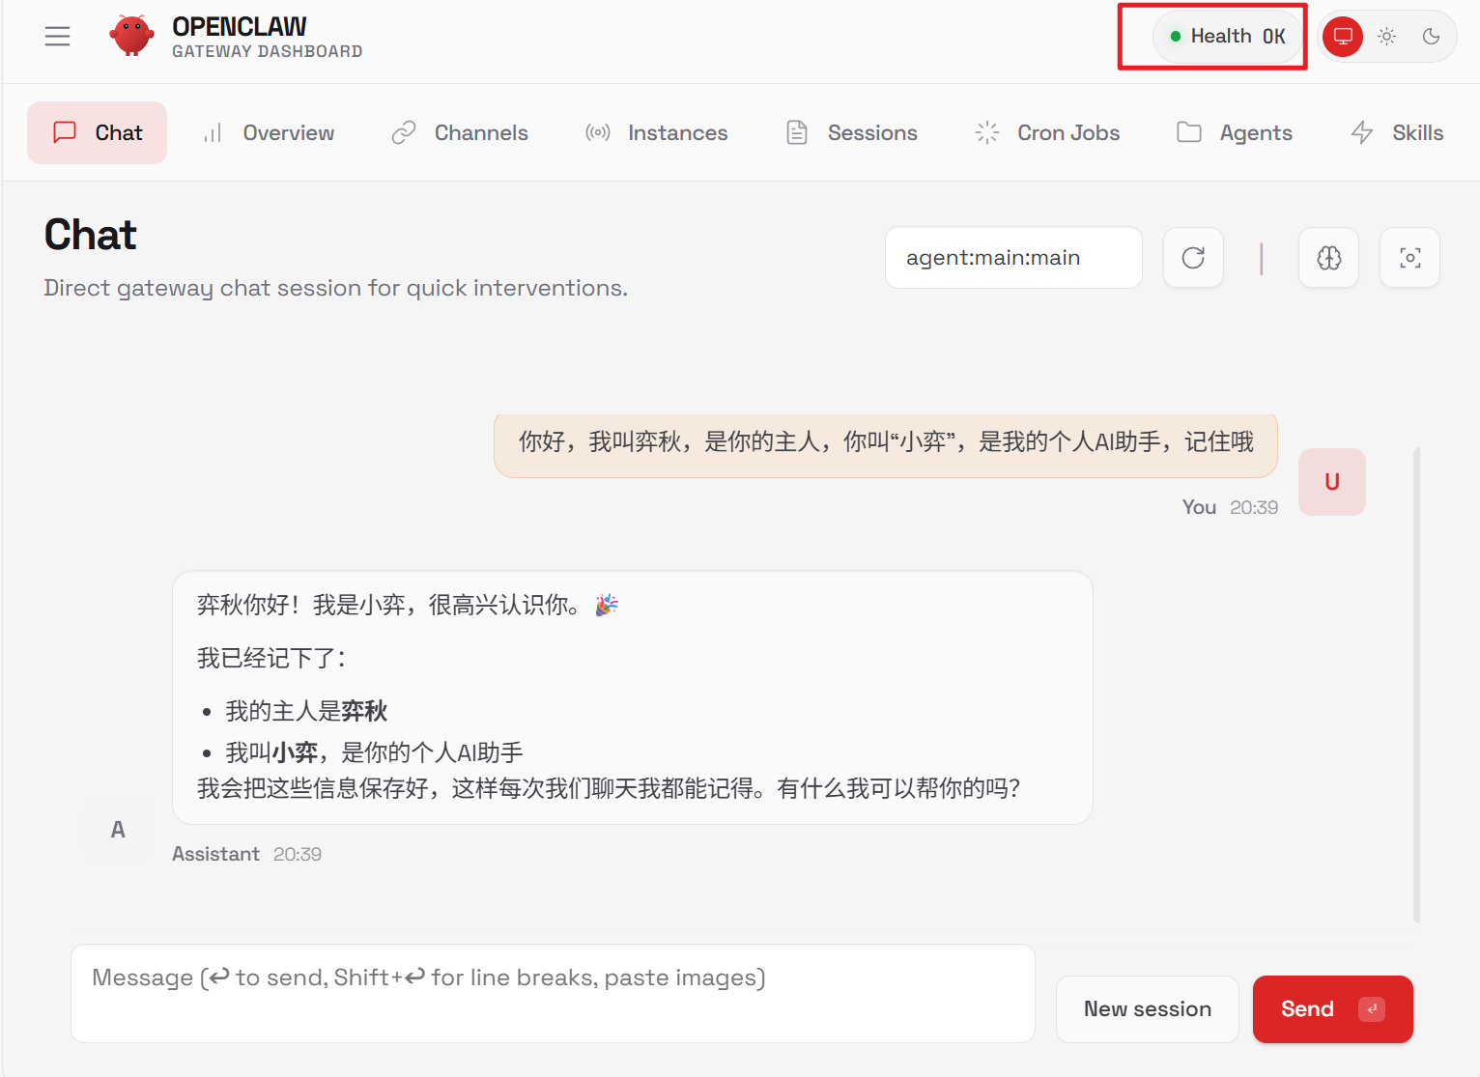
Task: Select the Chat speech-bubble icon
Action: (65, 132)
